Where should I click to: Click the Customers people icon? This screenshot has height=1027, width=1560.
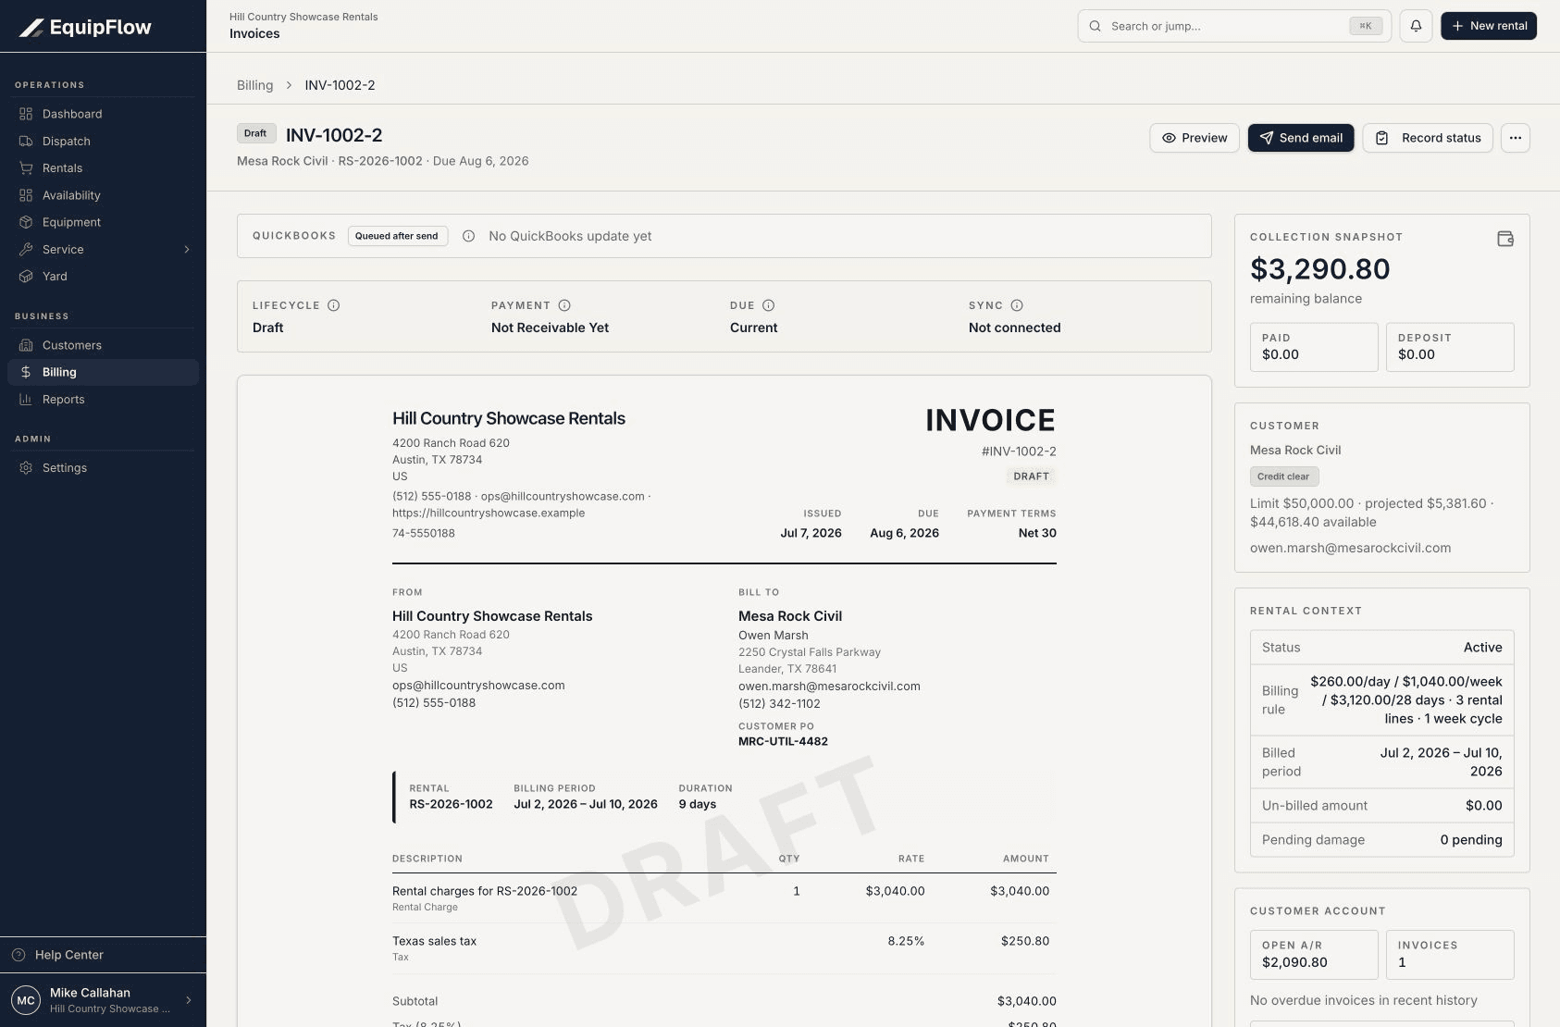26,345
